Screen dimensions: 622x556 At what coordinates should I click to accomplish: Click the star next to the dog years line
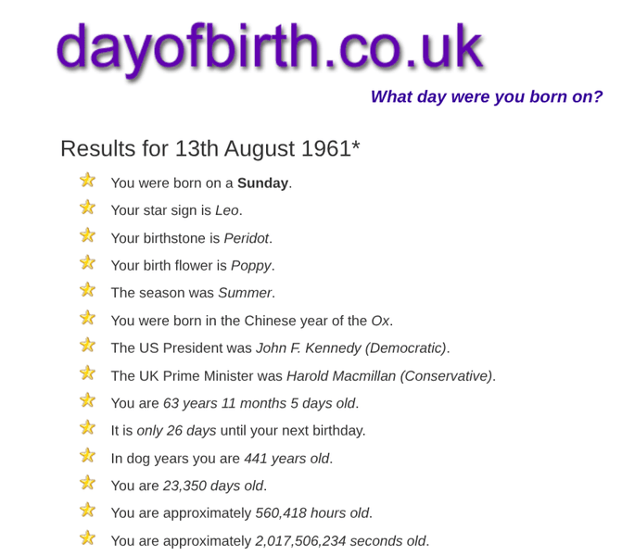[87, 455]
